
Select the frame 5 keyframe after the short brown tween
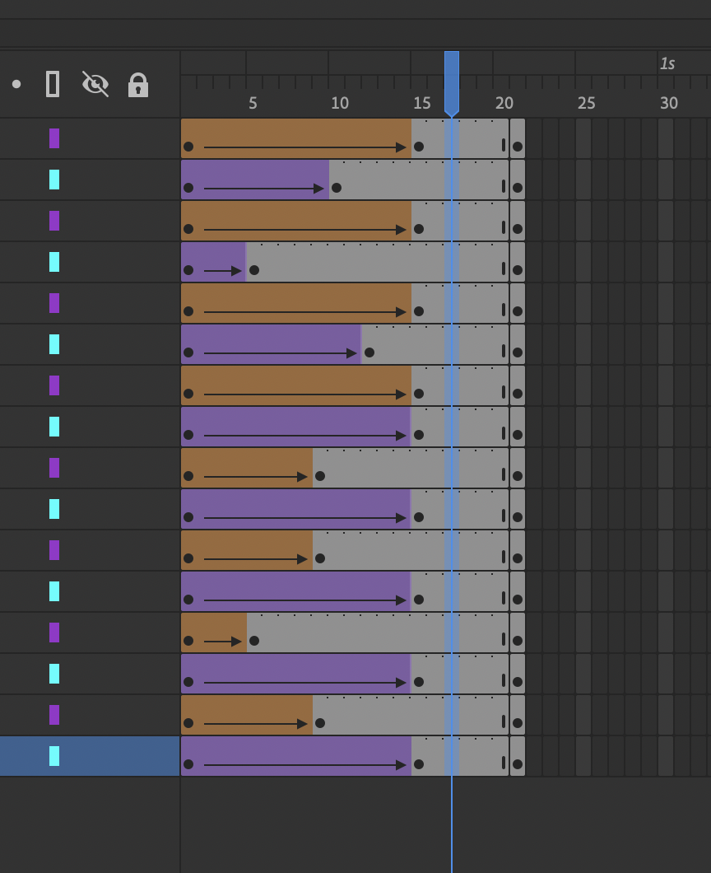(254, 641)
